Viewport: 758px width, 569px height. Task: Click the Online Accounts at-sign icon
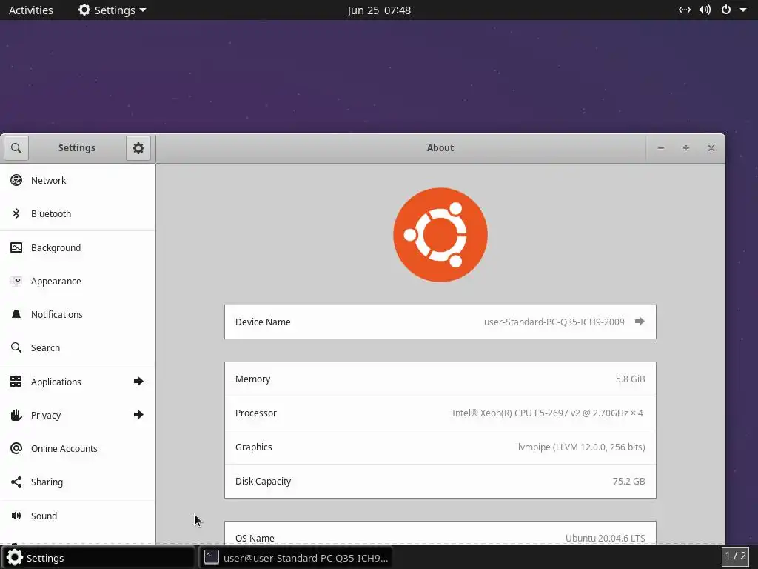[x=16, y=448]
